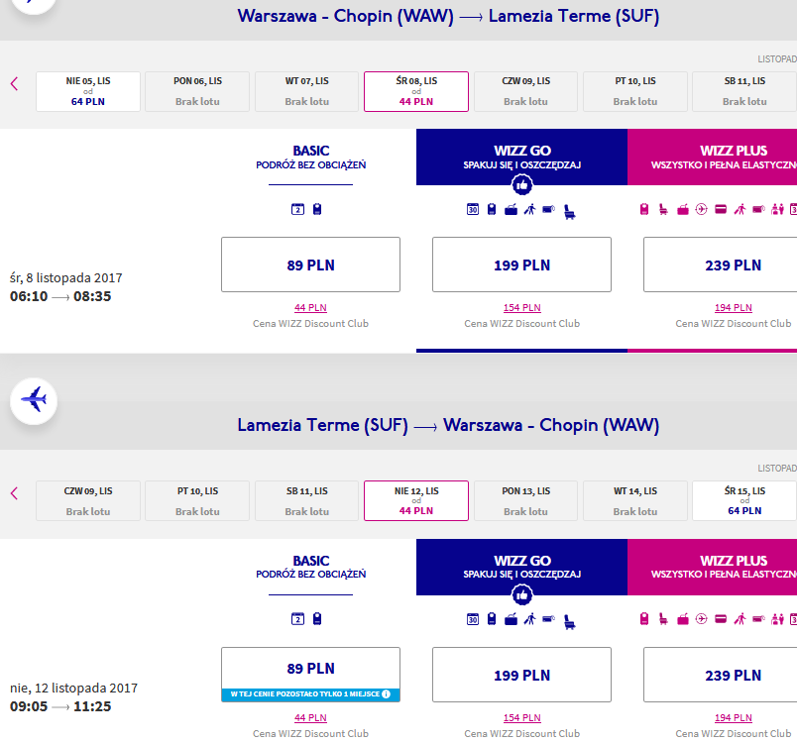This screenshot has width=797, height=743.
Task: Select return date WT 14, LIS
Action: pyautogui.click(x=635, y=500)
